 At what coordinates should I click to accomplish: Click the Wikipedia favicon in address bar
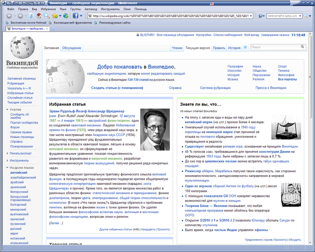[x=90, y=16]
